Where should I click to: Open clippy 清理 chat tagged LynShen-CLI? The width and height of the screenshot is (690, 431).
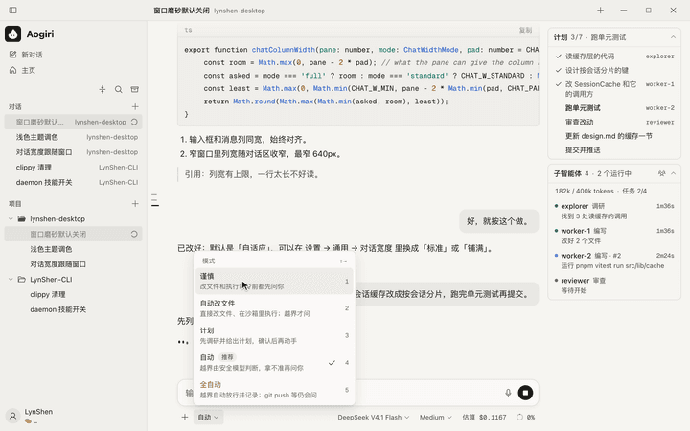[x=74, y=167]
